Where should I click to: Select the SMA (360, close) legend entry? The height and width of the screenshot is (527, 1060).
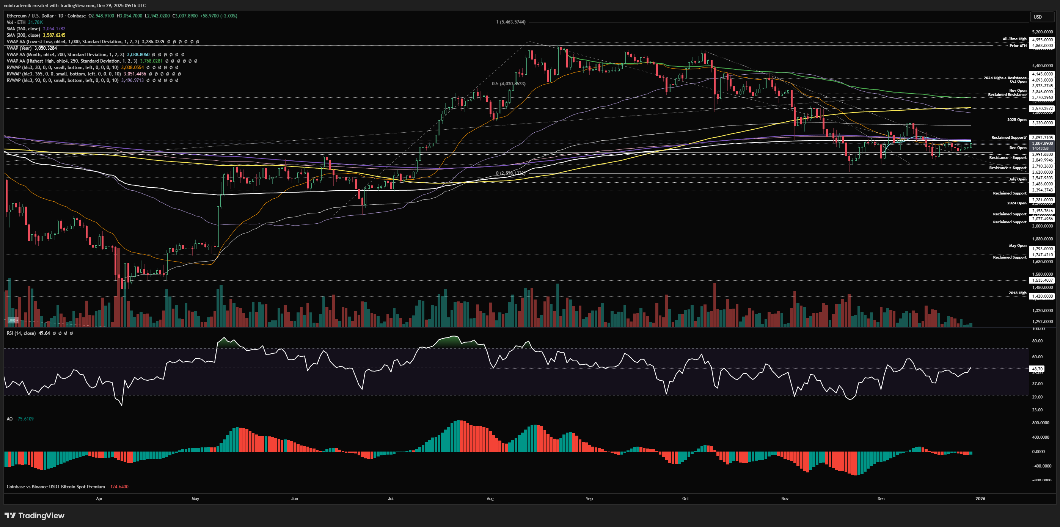[x=24, y=29]
